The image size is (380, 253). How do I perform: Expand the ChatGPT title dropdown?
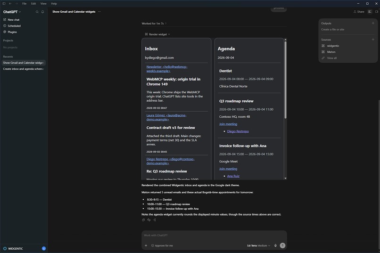[x=12, y=12]
